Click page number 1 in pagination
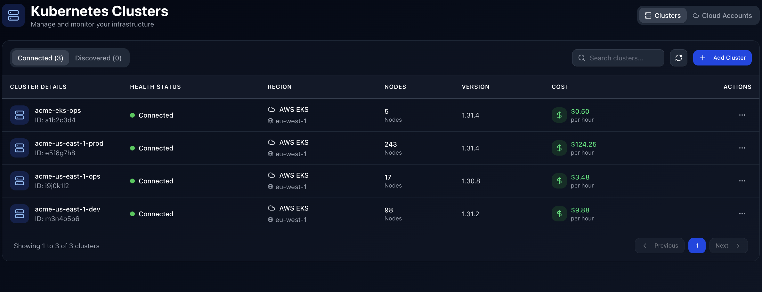762x292 pixels. (697, 246)
